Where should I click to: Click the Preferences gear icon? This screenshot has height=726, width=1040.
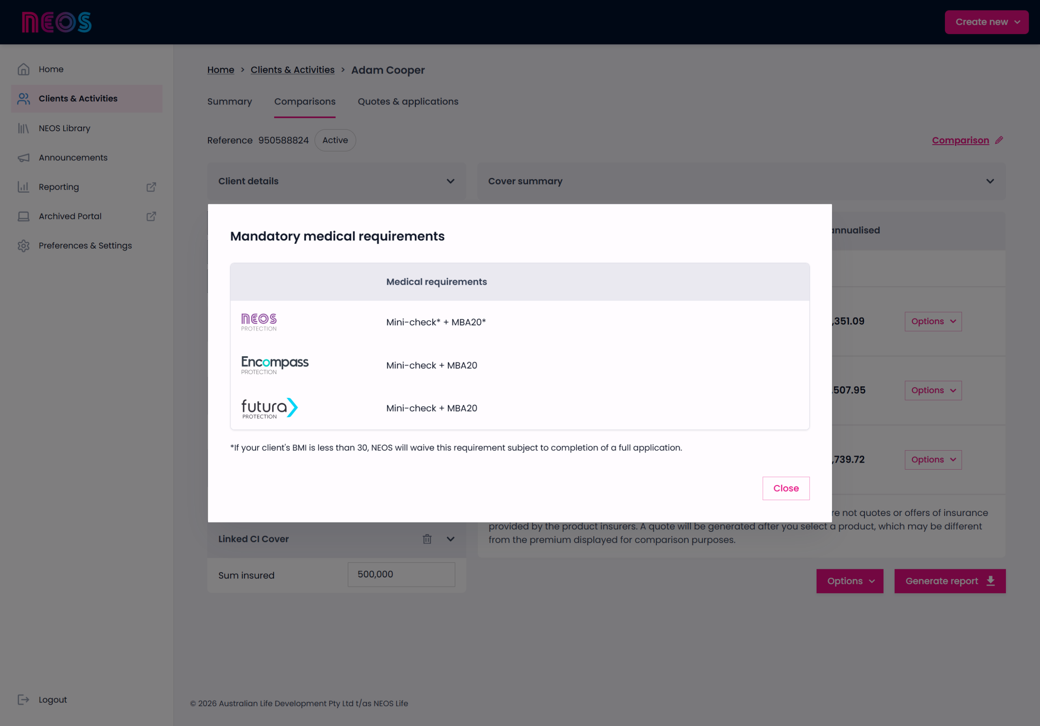[x=24, y=245]
